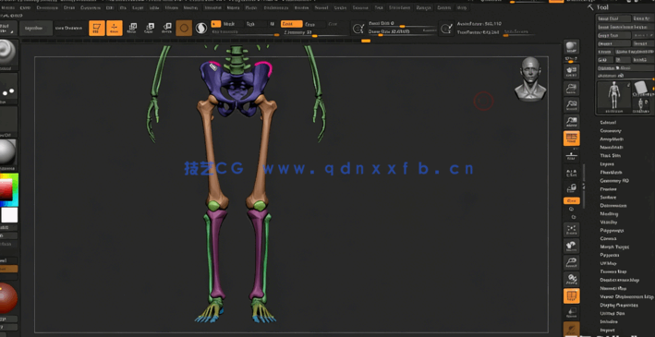The width and height of the screenshot is (655, 337).
Task: Click the swirl icon right of Gizmo 3D
Action: coord(200,29)
